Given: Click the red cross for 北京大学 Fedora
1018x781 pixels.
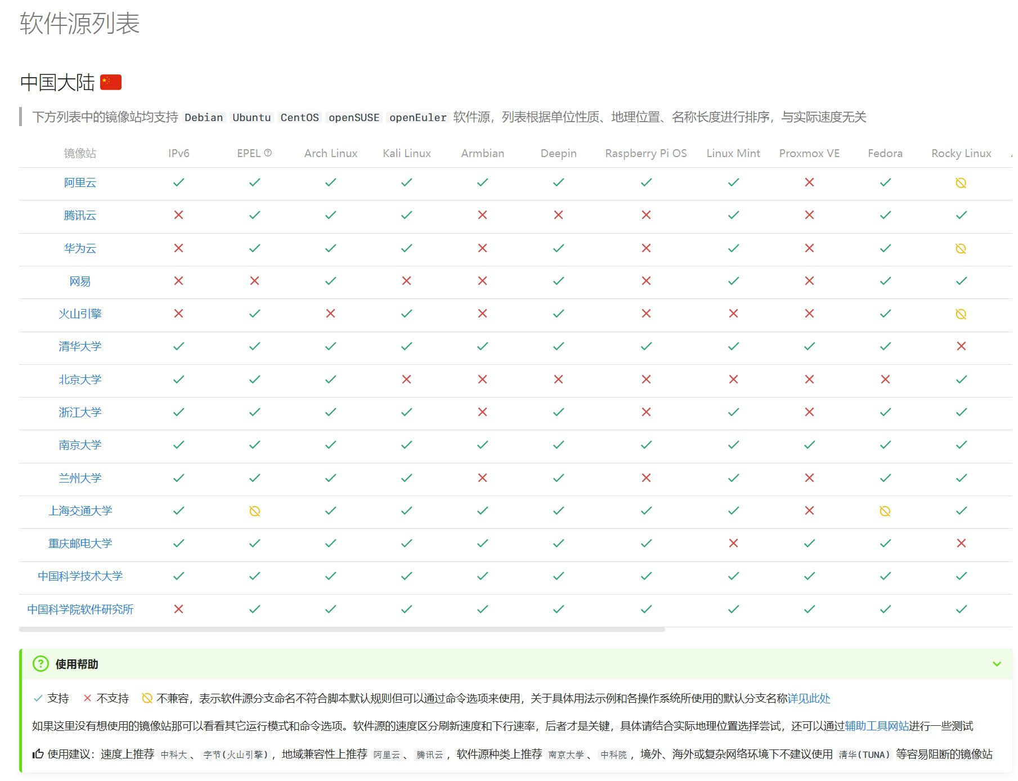Looking at the screenshot, I should click(885, 380).
